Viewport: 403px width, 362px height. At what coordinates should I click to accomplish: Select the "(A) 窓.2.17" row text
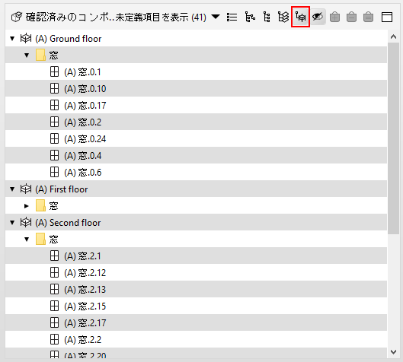(85, 323)
